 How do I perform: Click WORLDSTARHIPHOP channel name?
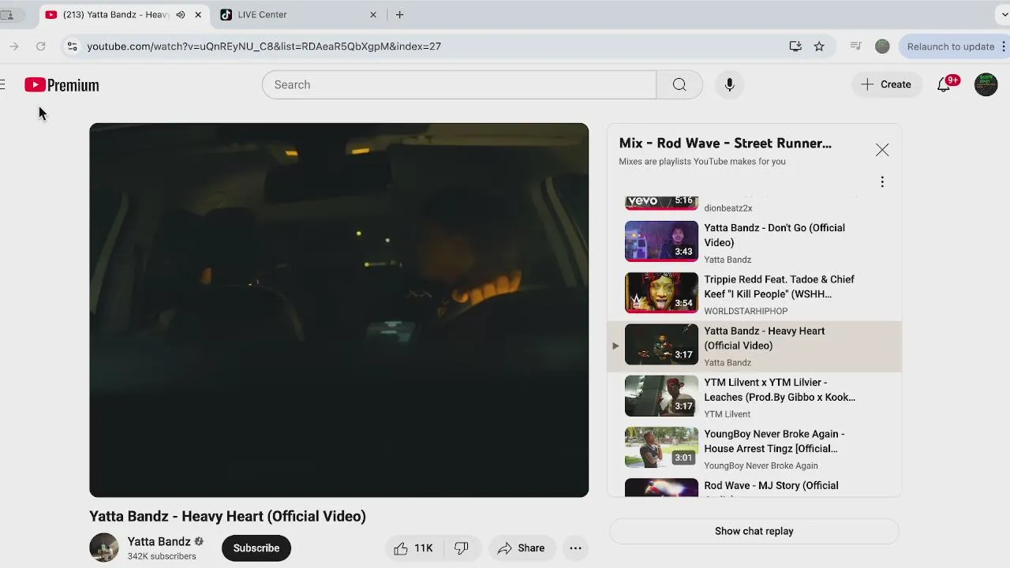click(746, 311)
